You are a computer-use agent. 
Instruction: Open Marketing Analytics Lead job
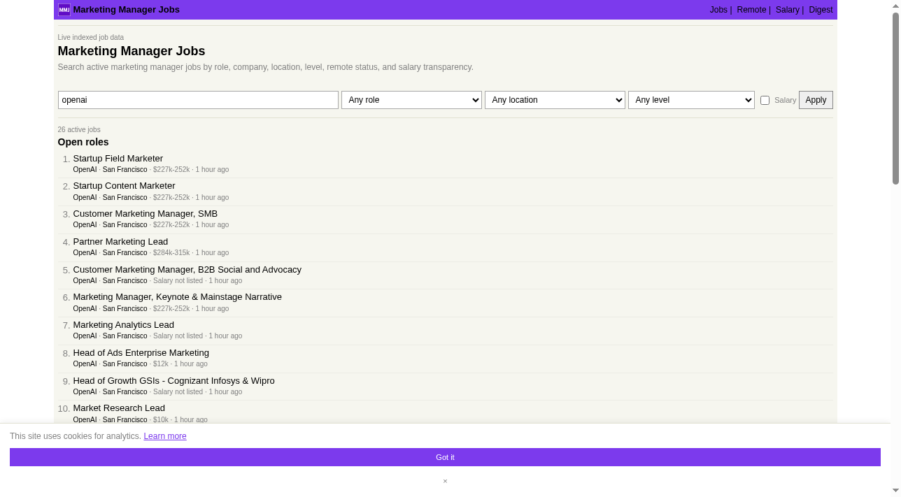[x=124, y=325]
